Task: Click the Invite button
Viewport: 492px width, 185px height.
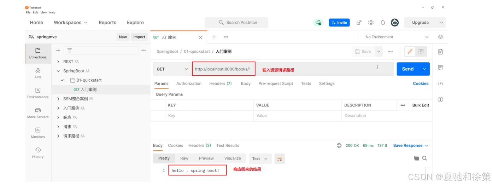Action: [339, 23]
